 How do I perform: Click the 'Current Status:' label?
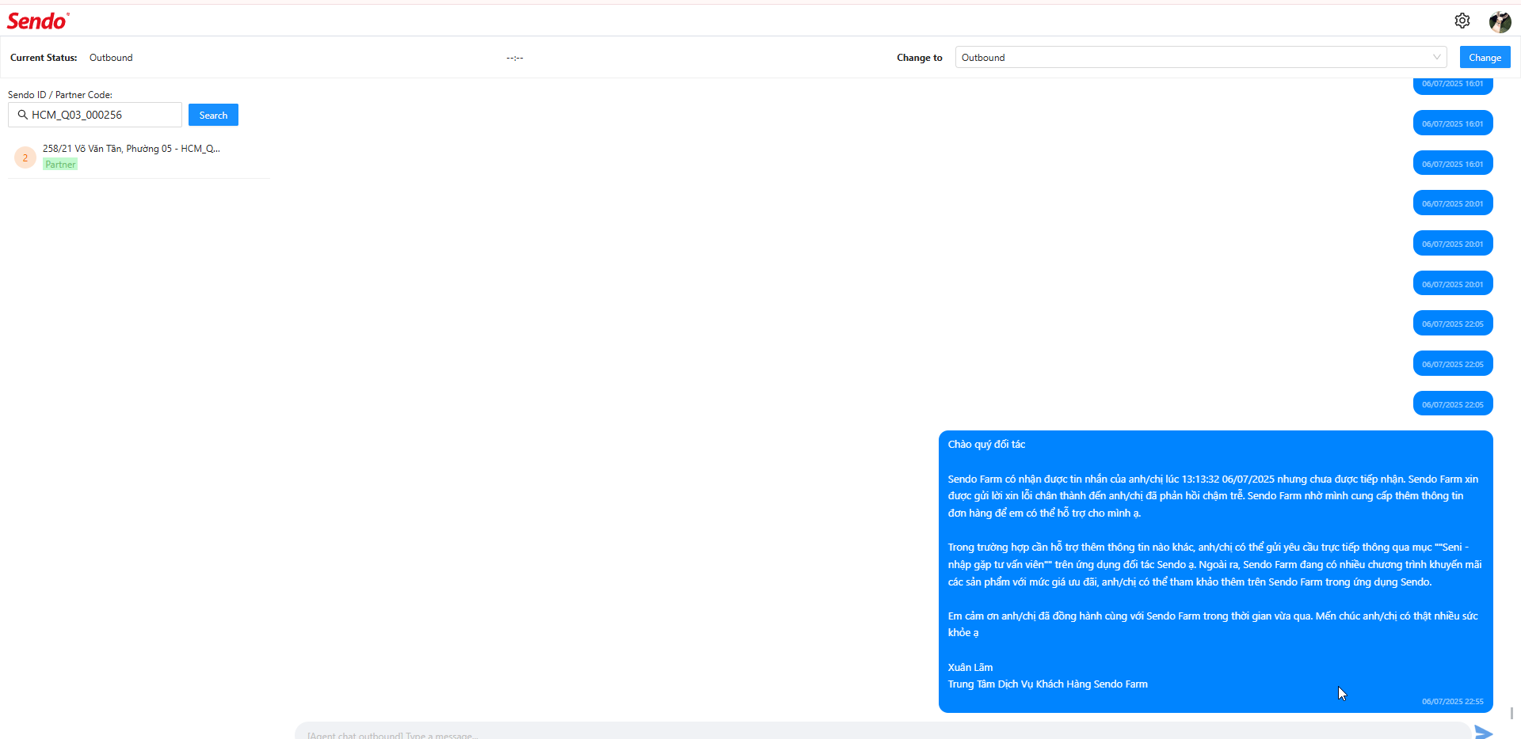pyautogui.click(x=44, y=58)
